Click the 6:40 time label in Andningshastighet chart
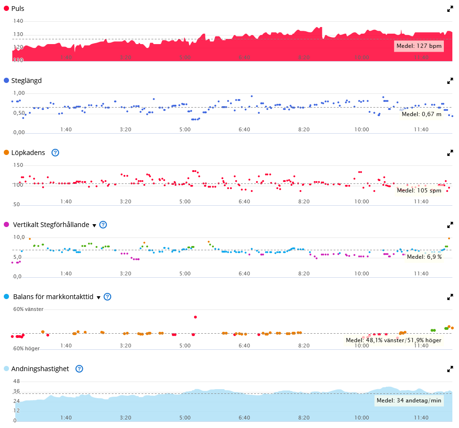Image resolution: width=459 pixels, height=428 pixels. 245,418
